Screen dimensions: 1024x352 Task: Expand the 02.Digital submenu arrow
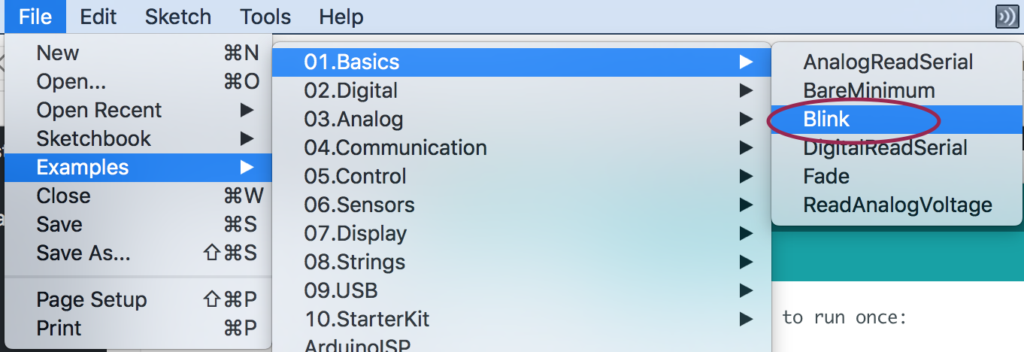point(746,91)
